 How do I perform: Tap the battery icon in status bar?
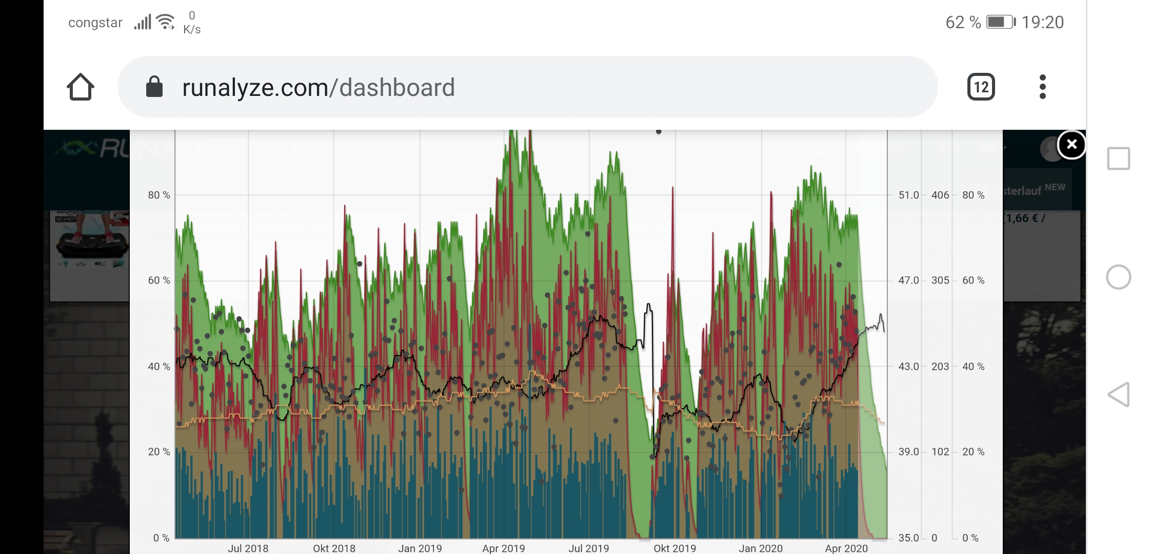pyautogui.click(x=1001, y=22)
